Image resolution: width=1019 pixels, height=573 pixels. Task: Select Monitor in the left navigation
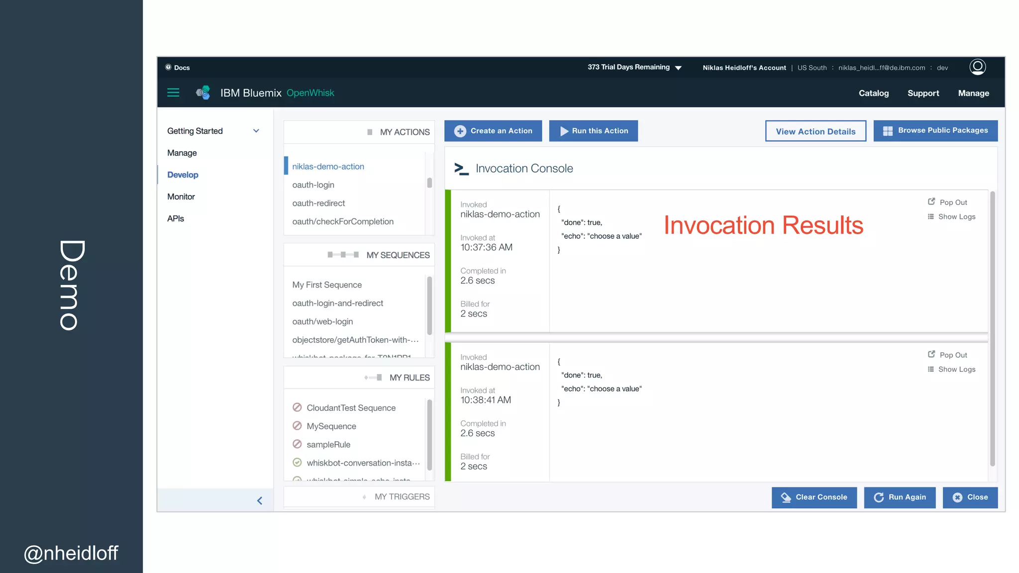coord(181,196)
